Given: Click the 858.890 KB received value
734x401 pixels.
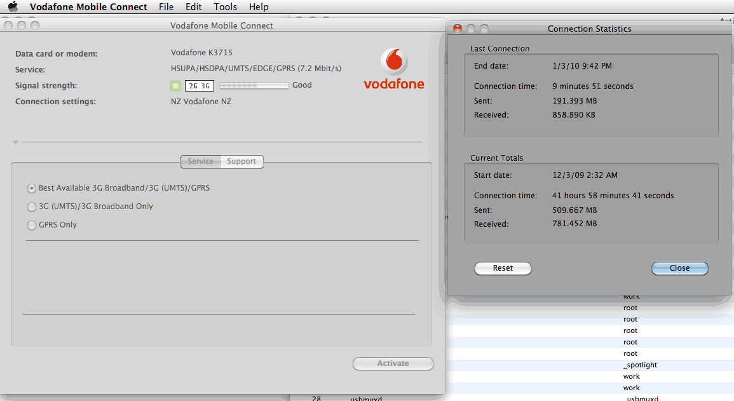Looking at the screenshot, I should pyautogui.click(x=573, y=114).
